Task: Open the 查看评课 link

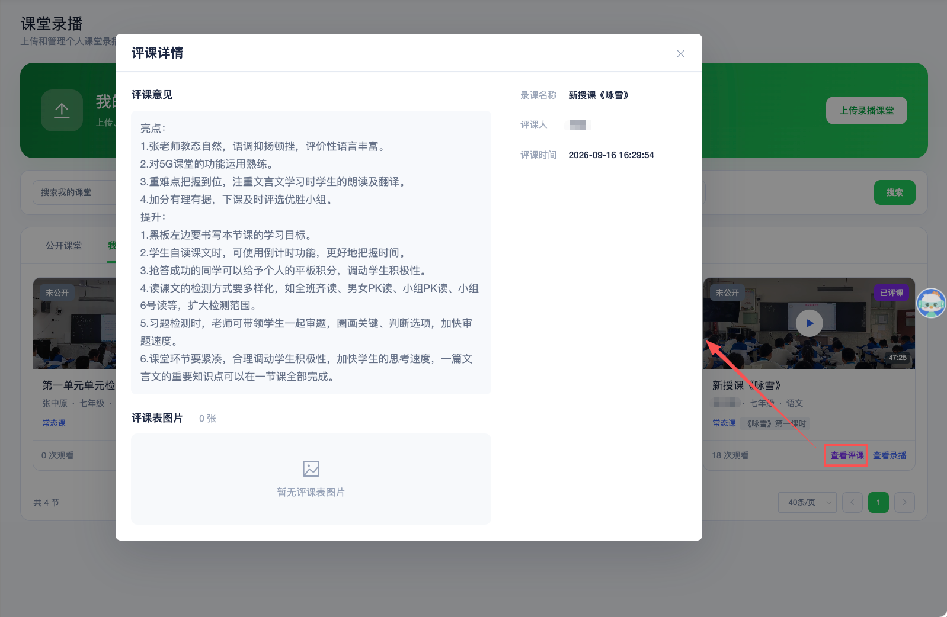Action: point(847,455)
